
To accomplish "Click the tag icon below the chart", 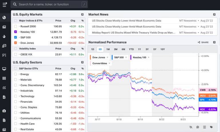I will pyautogui.click(x=211, y=127).
